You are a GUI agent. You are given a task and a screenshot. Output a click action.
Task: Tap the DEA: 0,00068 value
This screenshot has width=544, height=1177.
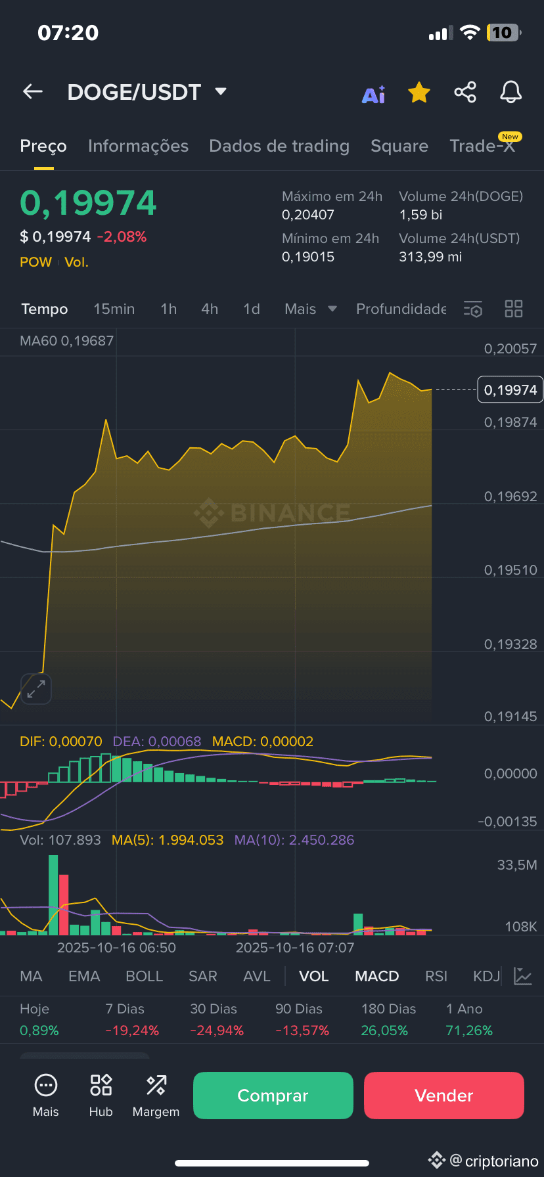tap(157, 742)
